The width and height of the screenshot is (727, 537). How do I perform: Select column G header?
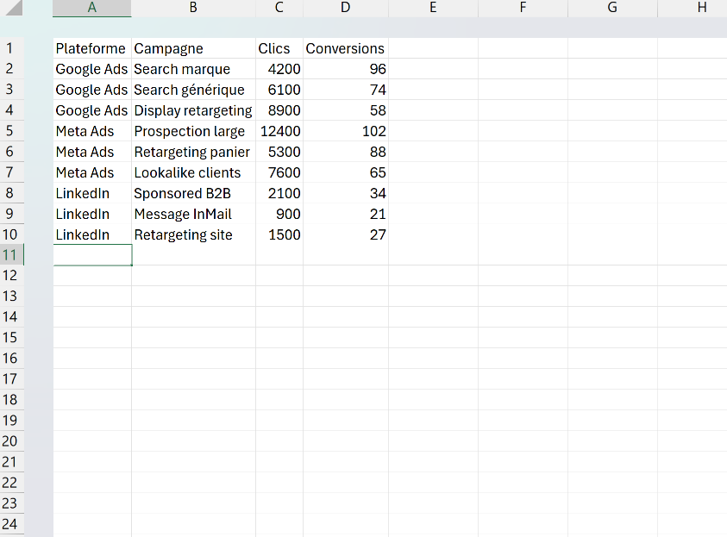coord(612,8)
